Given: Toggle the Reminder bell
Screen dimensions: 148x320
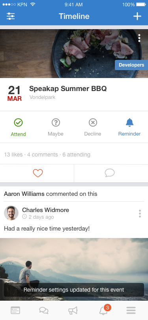Looking at the screenshot, I should [x=129, y=127].
